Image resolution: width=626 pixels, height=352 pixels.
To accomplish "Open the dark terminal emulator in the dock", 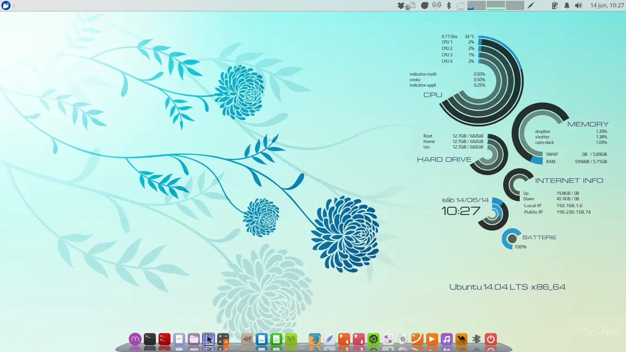I will (x=148, y=339).
